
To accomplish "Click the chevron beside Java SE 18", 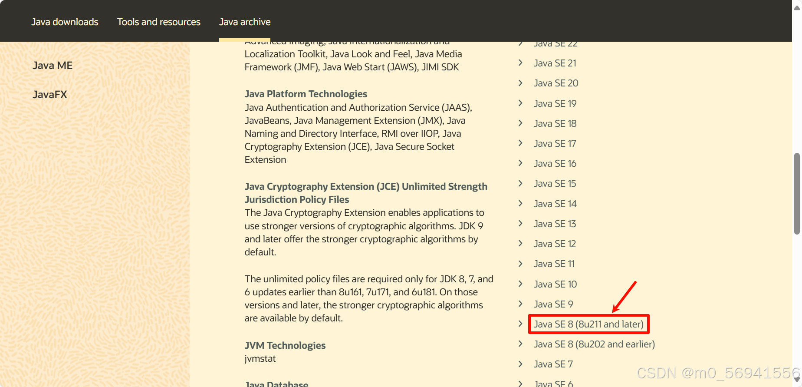I will click(x=520, y=123).
